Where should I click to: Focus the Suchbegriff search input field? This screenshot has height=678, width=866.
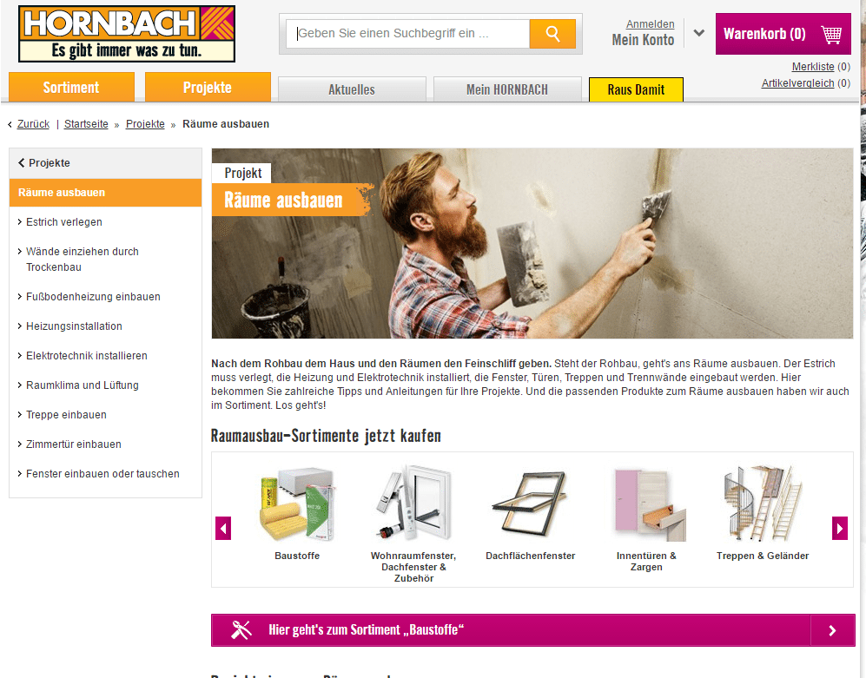coord(407,34)
